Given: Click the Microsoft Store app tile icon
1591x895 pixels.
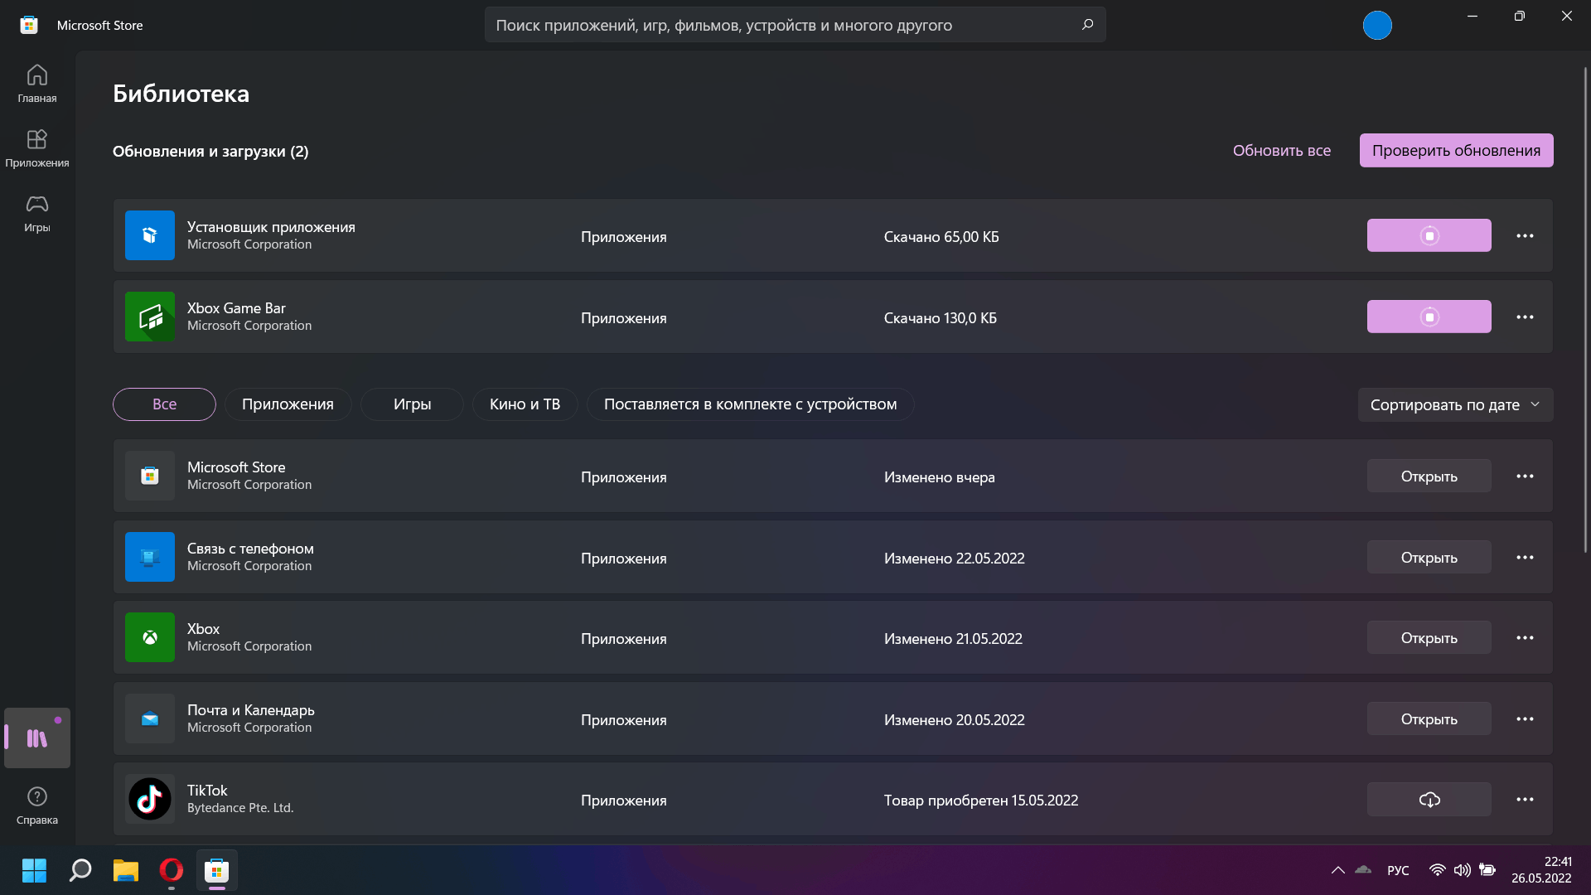Looking at the screenshot, I should tap(150, 476).
